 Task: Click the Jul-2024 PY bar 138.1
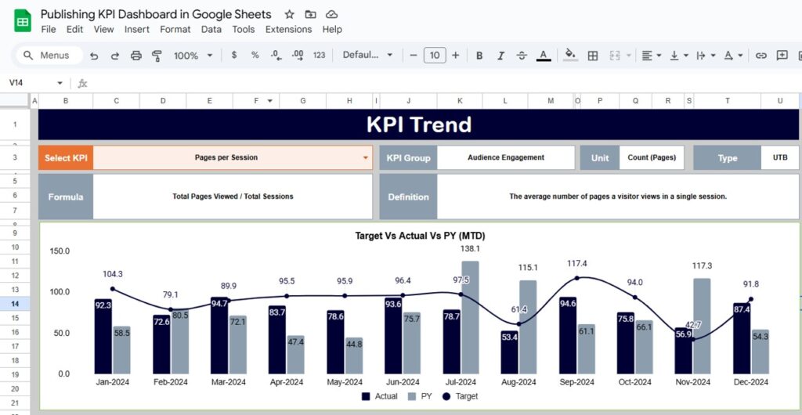click(x=470, y=317)
